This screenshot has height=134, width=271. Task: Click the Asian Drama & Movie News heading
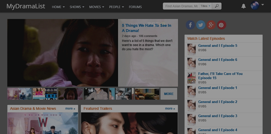(33, 109)
